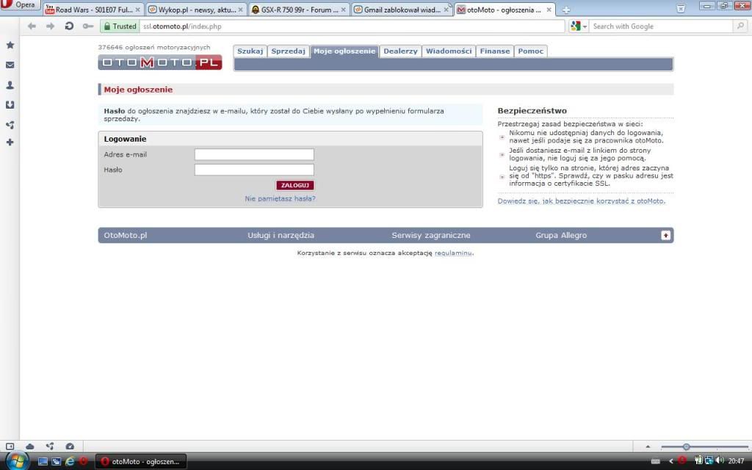Adjust the page zoom slider
Screen dimensions: 752x470
click(686, 446)
